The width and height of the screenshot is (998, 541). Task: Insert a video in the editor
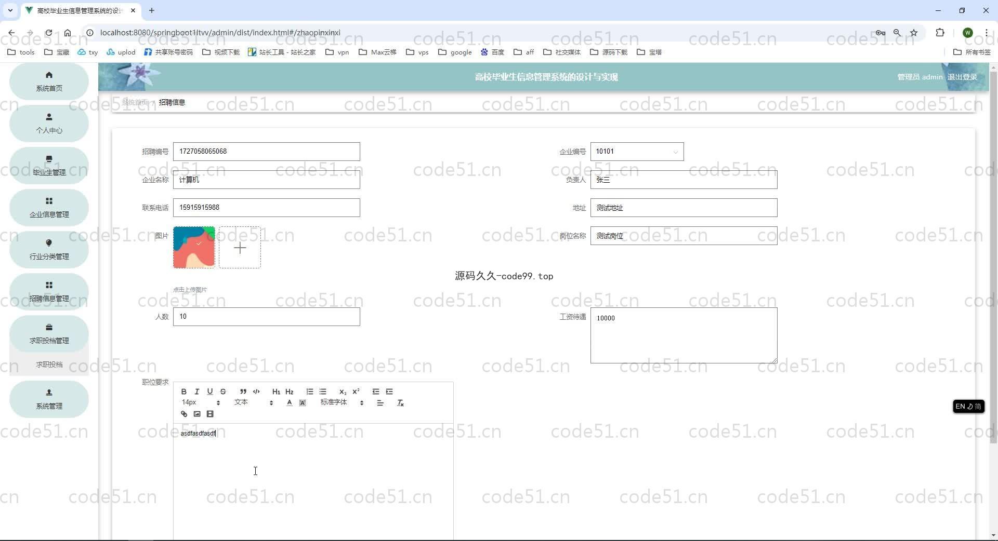point(210,414)
